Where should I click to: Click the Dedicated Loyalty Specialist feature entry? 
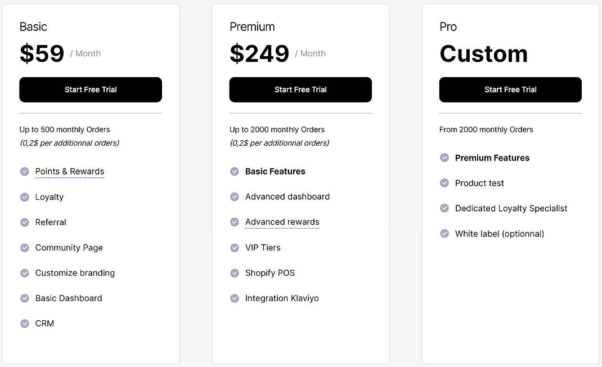511,208
